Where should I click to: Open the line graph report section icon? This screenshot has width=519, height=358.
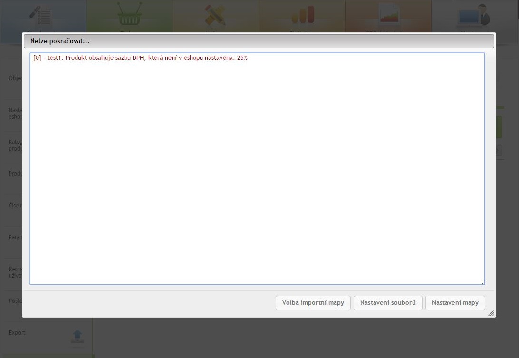click(x=389, y=14)
